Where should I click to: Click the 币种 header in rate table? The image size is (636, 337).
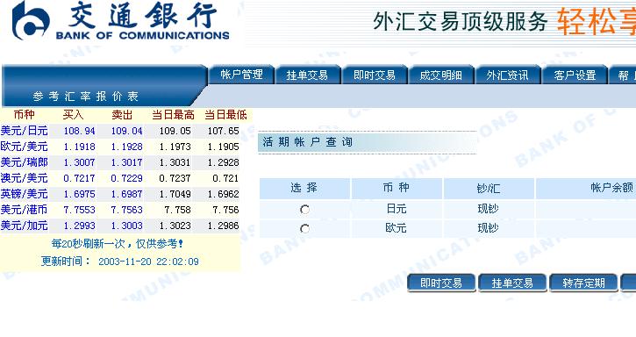tap(25, 115)
